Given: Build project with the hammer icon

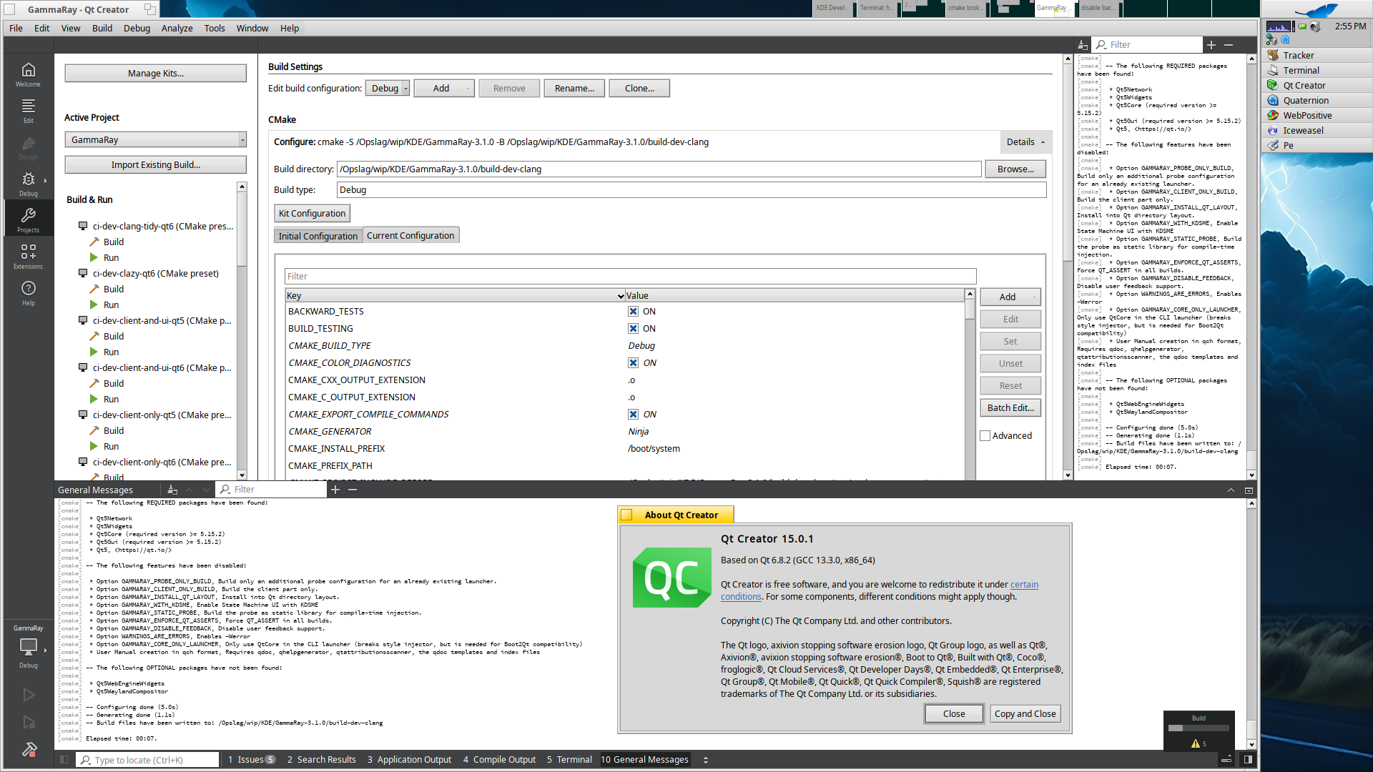Looking at the screenshot, I should [x=29, y=749].
